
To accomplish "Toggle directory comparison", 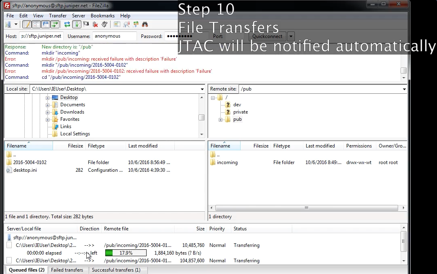I will 126,25.
